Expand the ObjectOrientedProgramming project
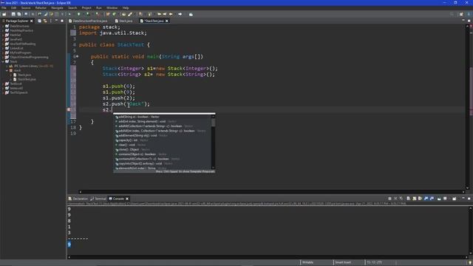The width and height of the screenshot is (473, 266). 3,57
